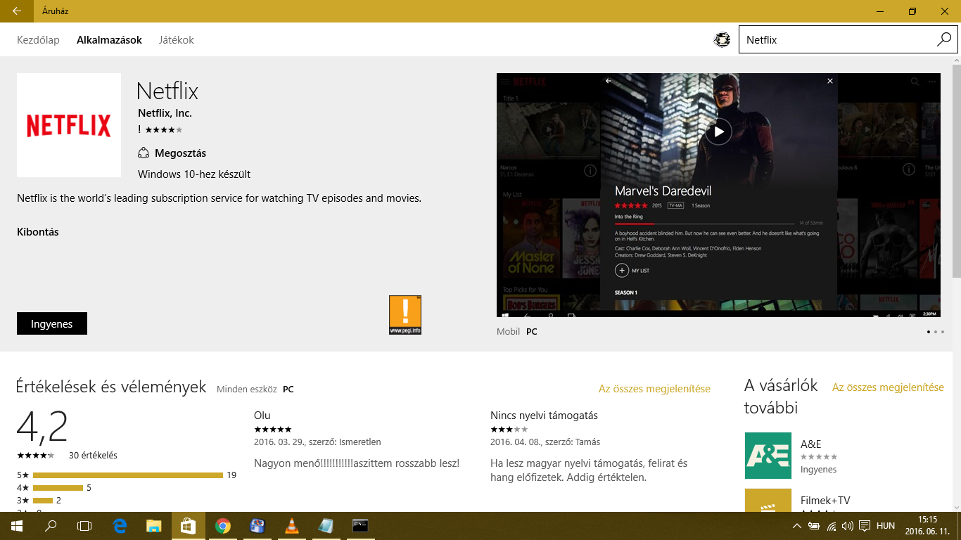Click the Netflix Daredevil screenshot

[x=718, y=195]
